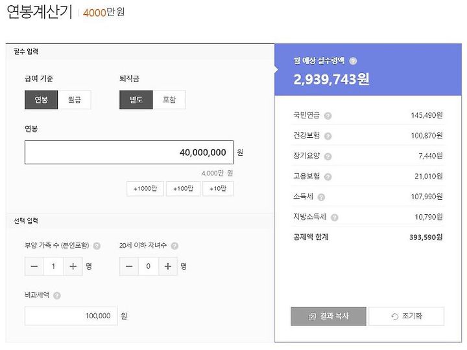Open help icon beside 지방소득세
Viewport: 467px width, 350px height.
[335, 218]
